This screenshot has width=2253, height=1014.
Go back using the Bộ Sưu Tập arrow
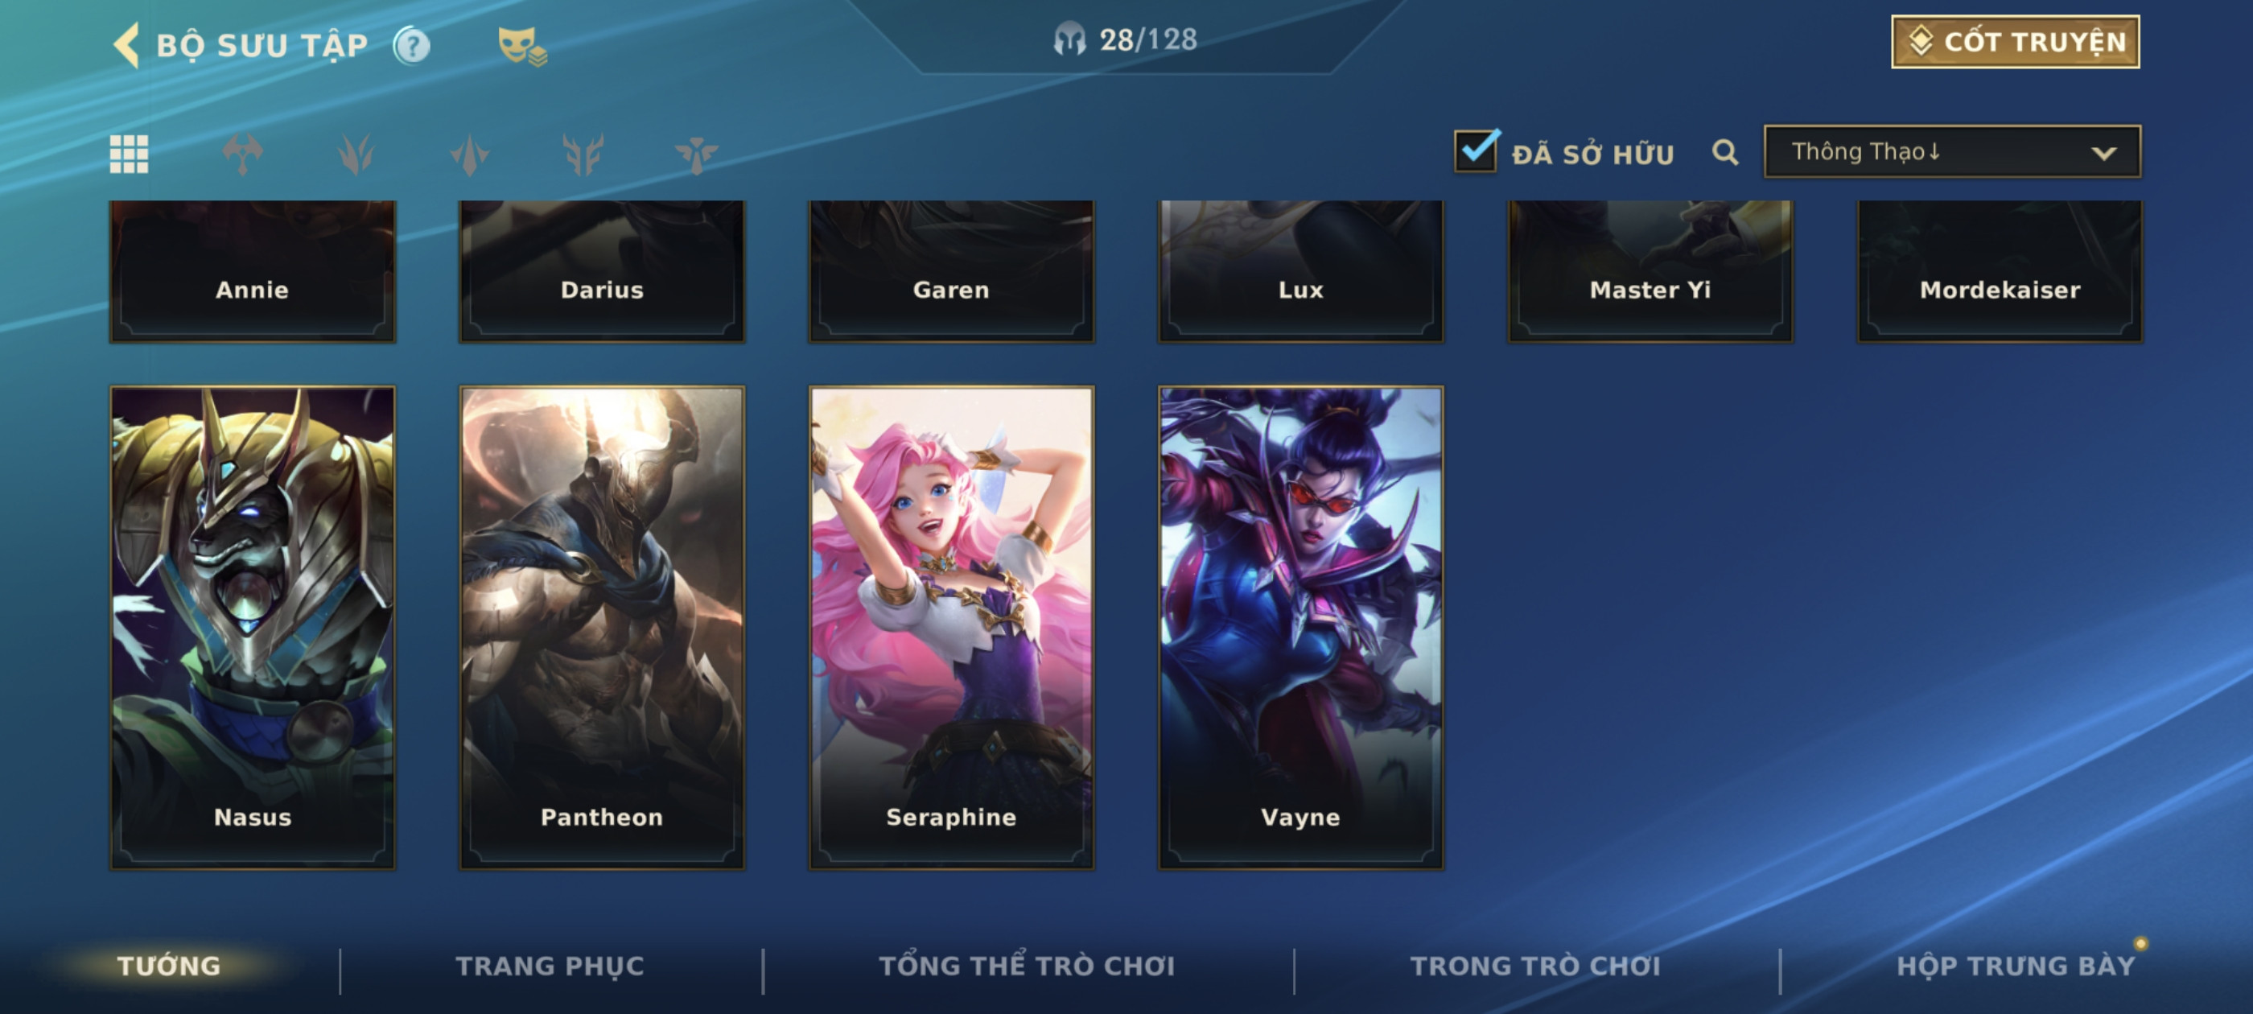click(x=127, y=44)
